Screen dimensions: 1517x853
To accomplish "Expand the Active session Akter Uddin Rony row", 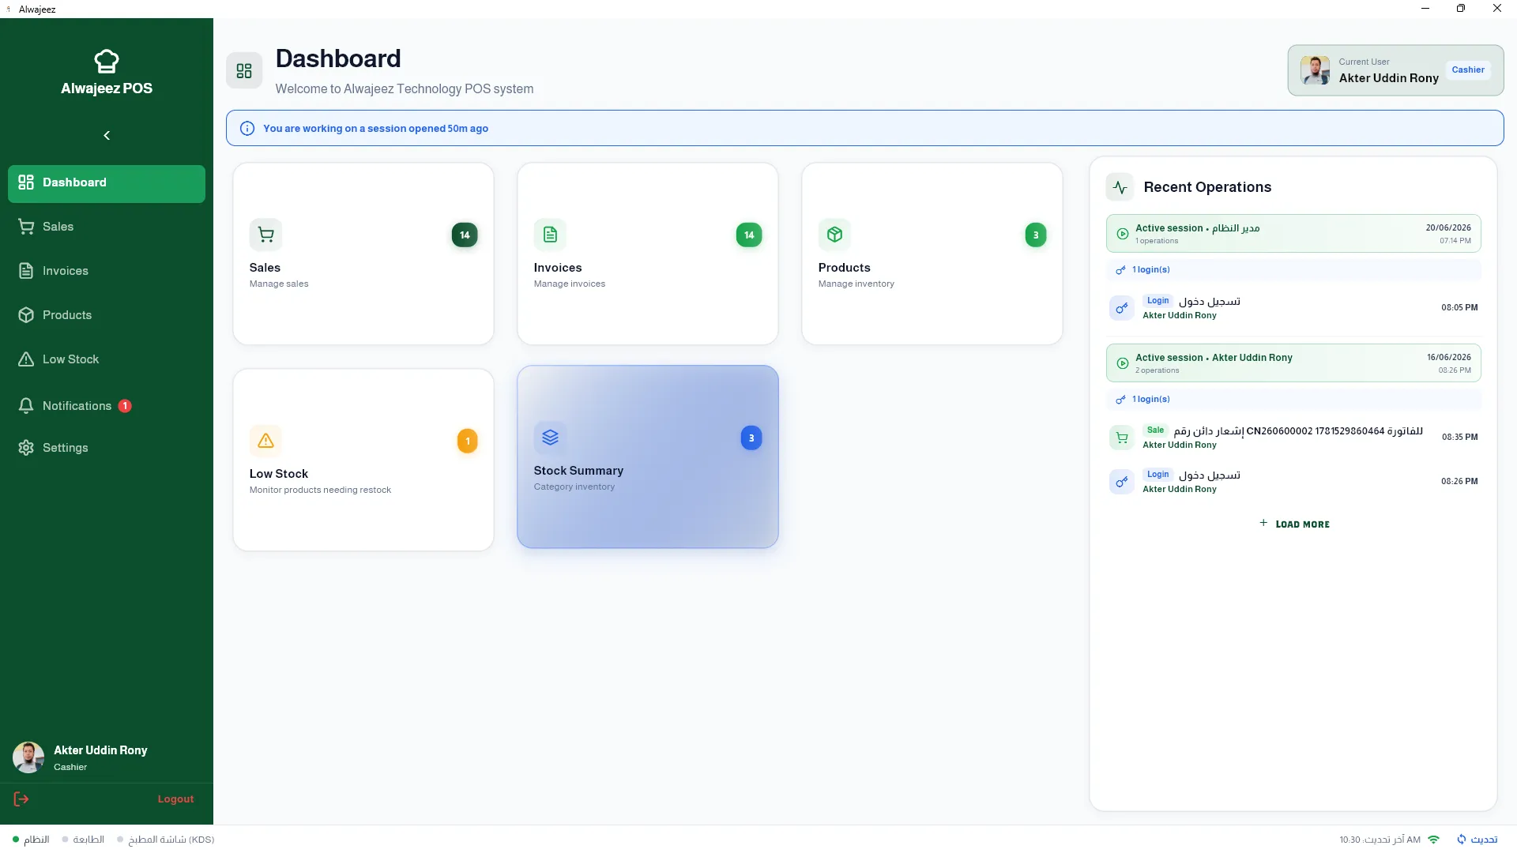I will (x=1293, y=363).
